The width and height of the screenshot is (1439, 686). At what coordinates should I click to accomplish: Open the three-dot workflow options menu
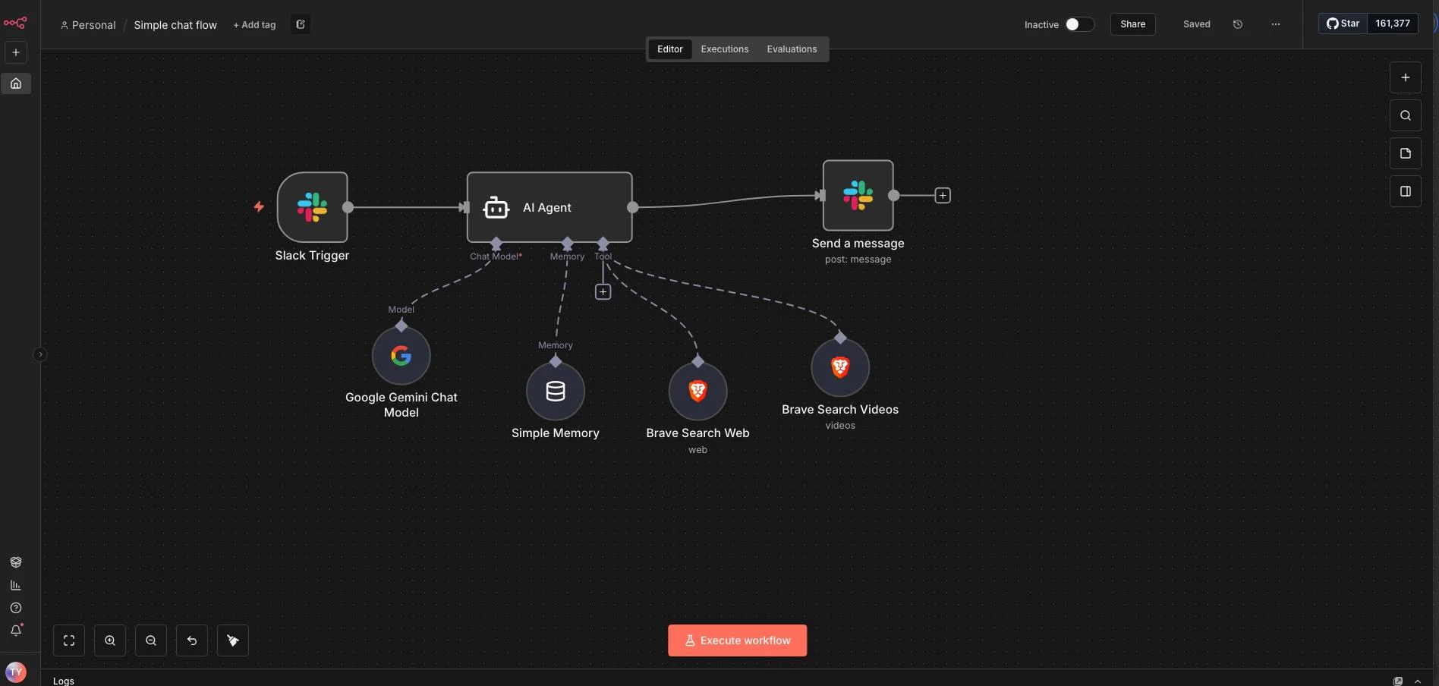tap(1276, 24)
